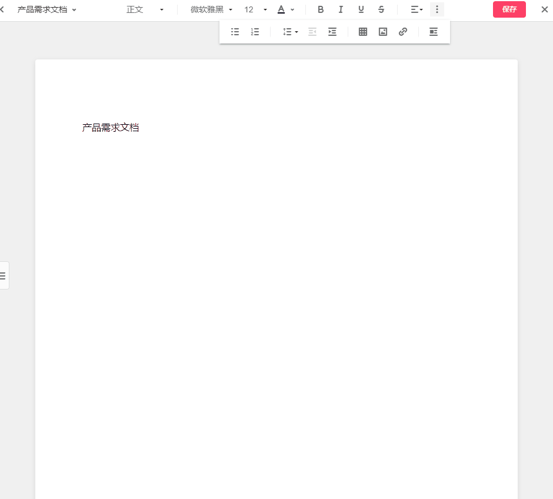Click the back arrow at top left
553x499 pixels.
(2, 9)
